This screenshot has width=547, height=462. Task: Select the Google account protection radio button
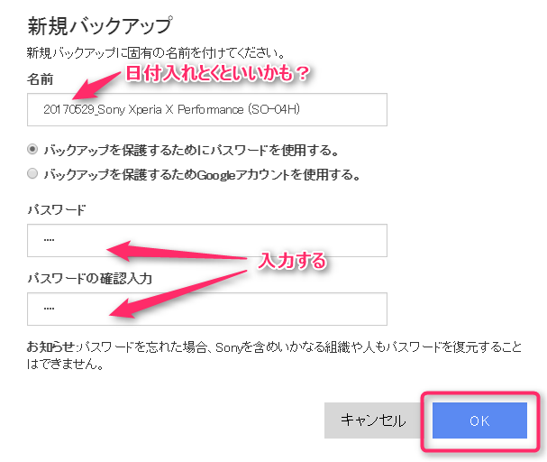[33, 174]
